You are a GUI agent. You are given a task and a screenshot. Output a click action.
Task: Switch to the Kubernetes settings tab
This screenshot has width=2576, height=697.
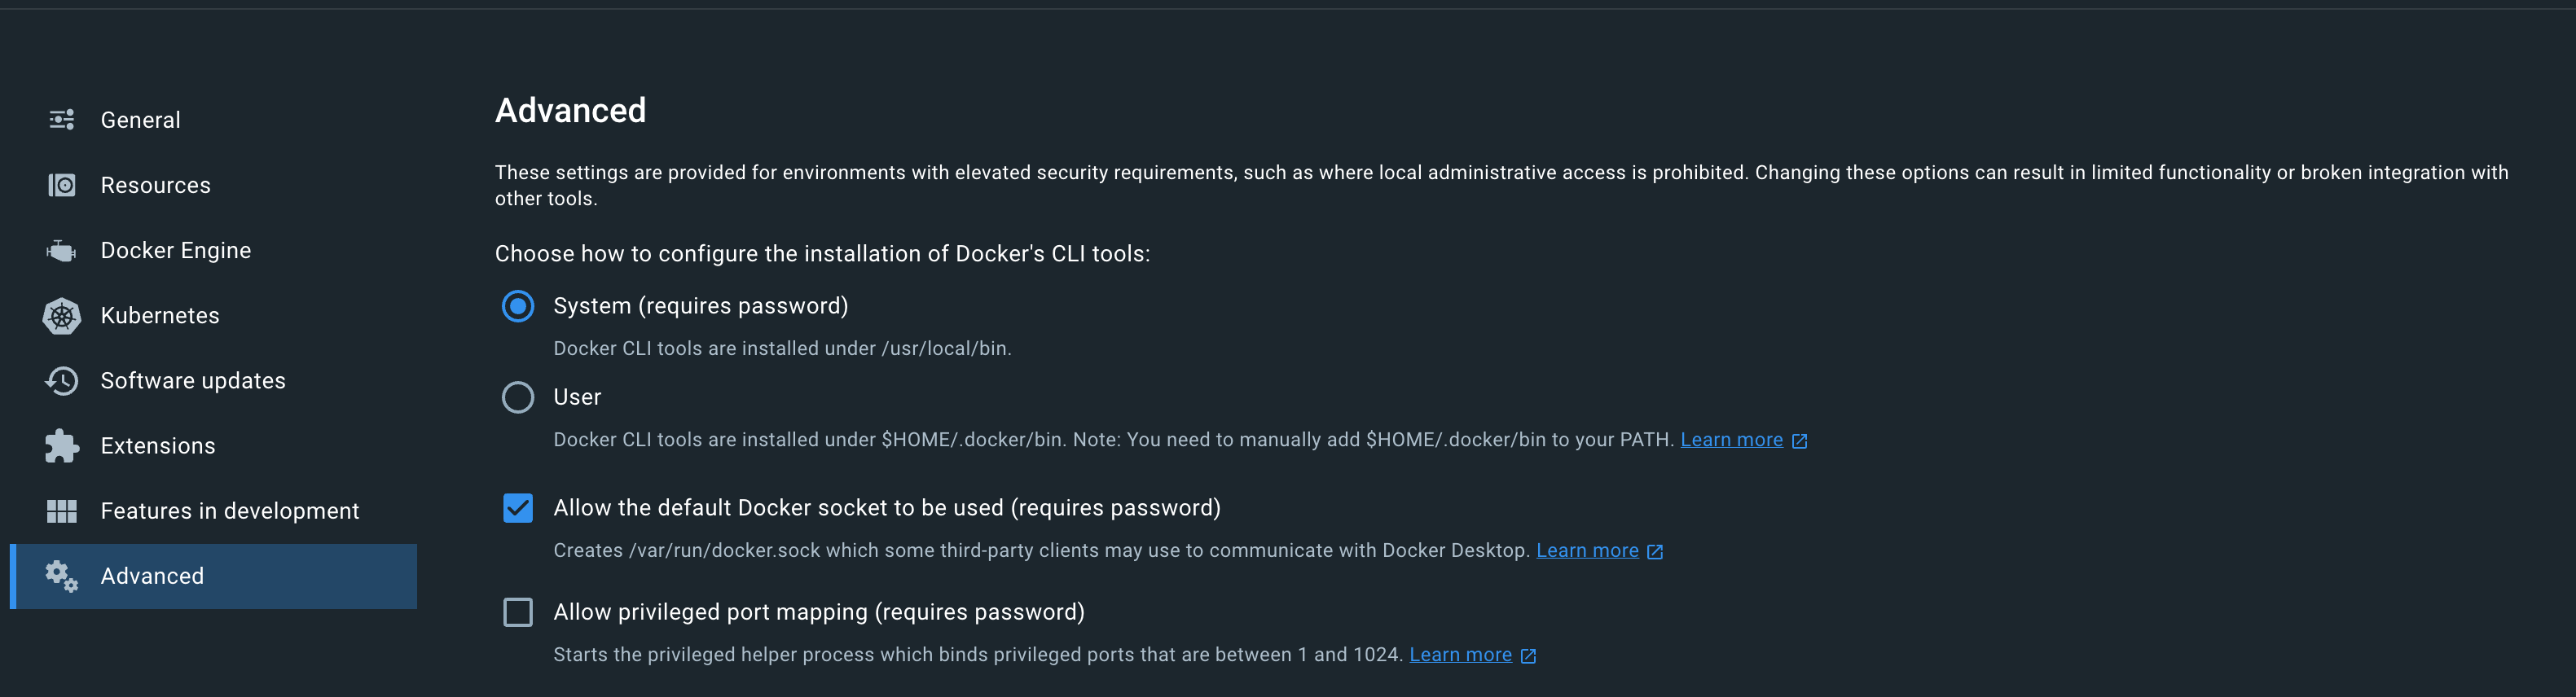coord(160,316)
